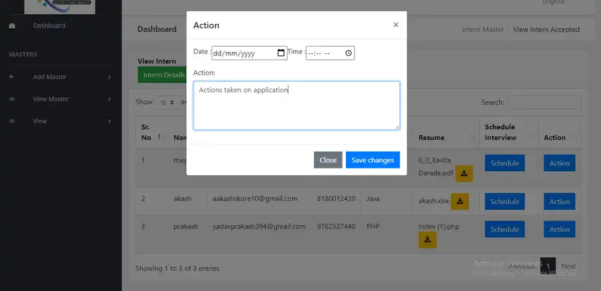
Task: Click the Dashboard icon in sidebar
Action: click(x=12, y=26)
